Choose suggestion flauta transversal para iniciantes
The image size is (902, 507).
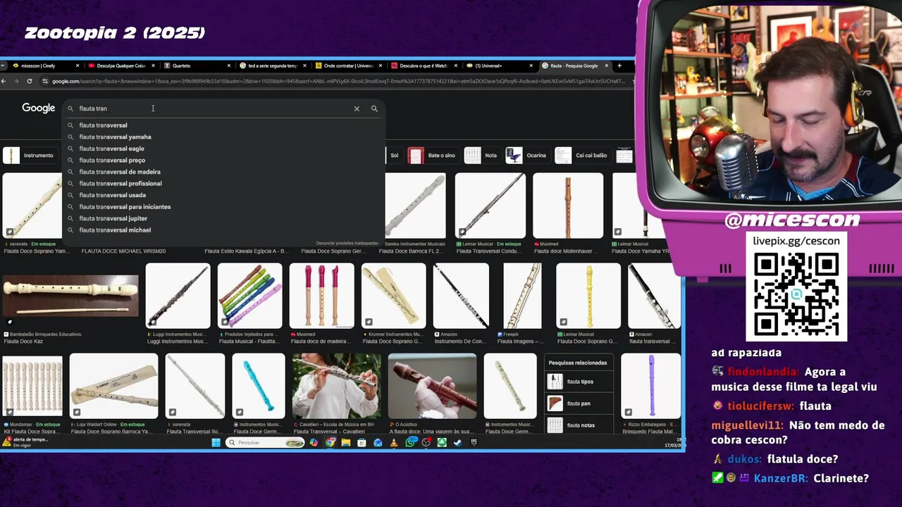224,206
